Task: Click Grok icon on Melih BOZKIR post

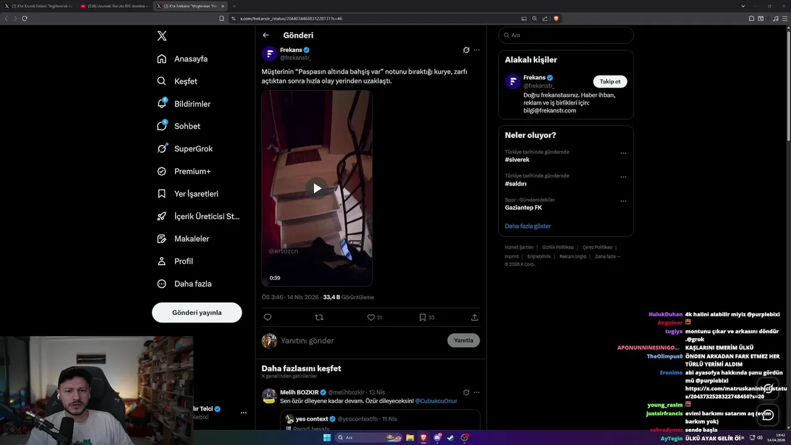Action: coord(467,392)
